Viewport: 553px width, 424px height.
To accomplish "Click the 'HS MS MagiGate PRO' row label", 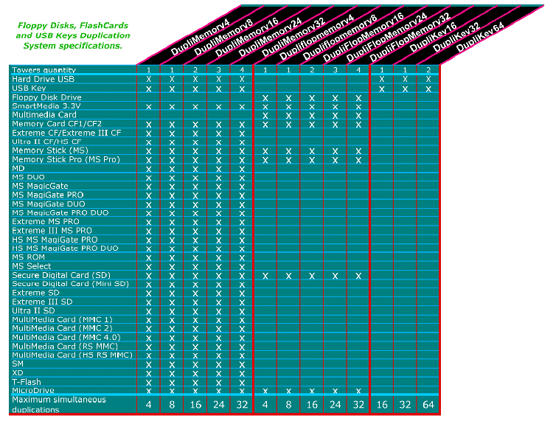I will point(55,240).
